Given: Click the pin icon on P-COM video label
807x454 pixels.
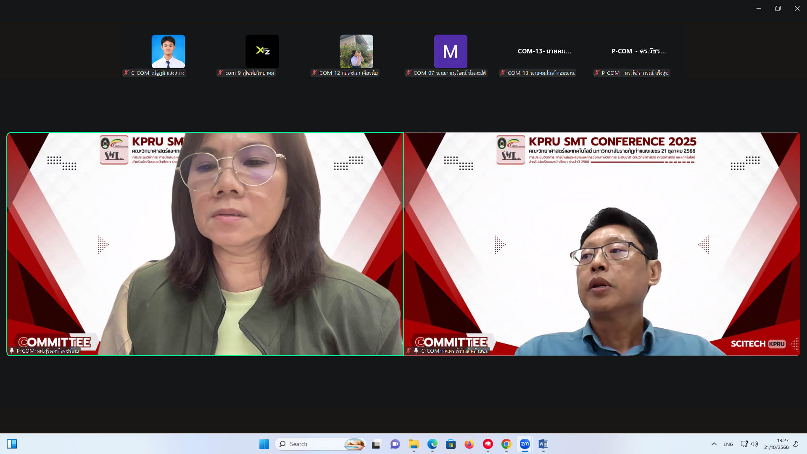Looking at the screenshot, I should tap(12, 351).
